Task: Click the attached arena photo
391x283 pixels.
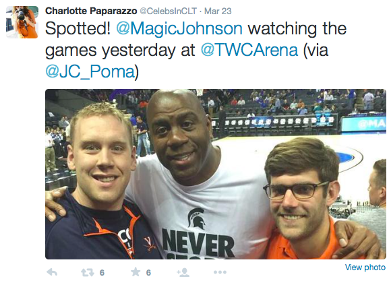Action: pyautogui.click(x=216, y=174)
